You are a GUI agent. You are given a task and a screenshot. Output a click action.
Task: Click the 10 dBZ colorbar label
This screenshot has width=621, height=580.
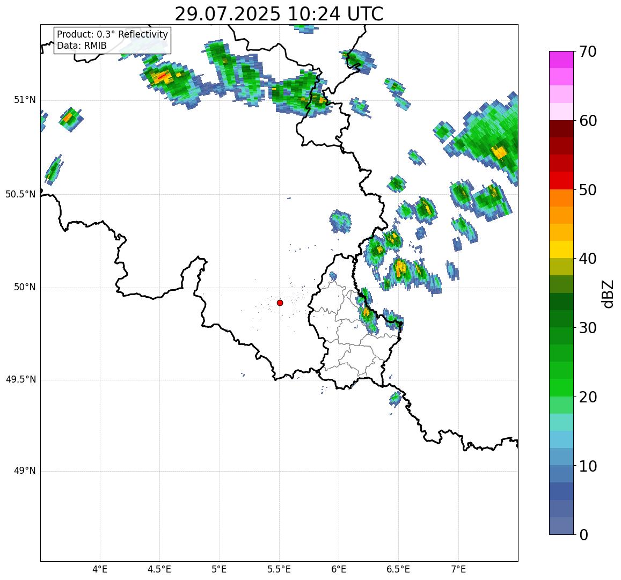588,466
